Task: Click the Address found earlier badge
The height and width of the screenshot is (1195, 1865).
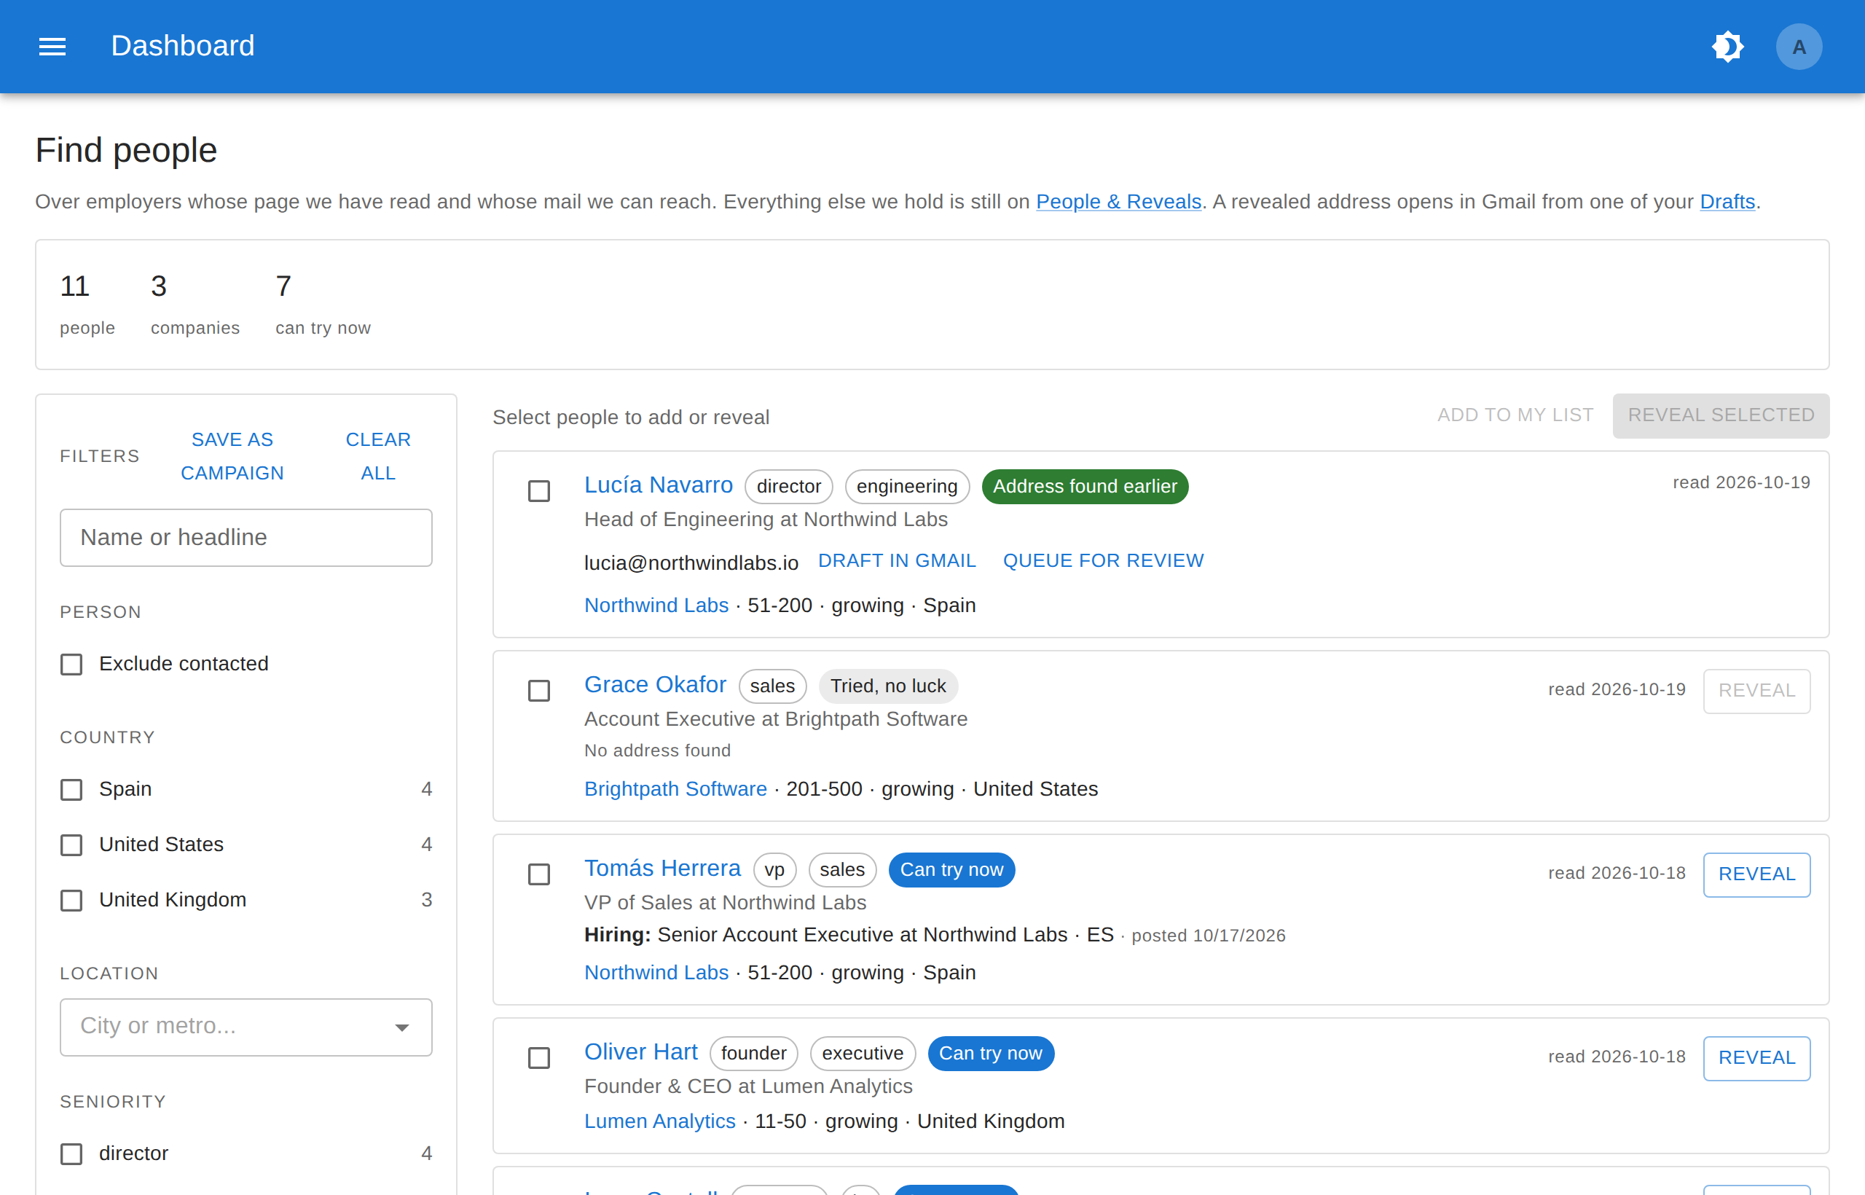Action: point(1085,487)
